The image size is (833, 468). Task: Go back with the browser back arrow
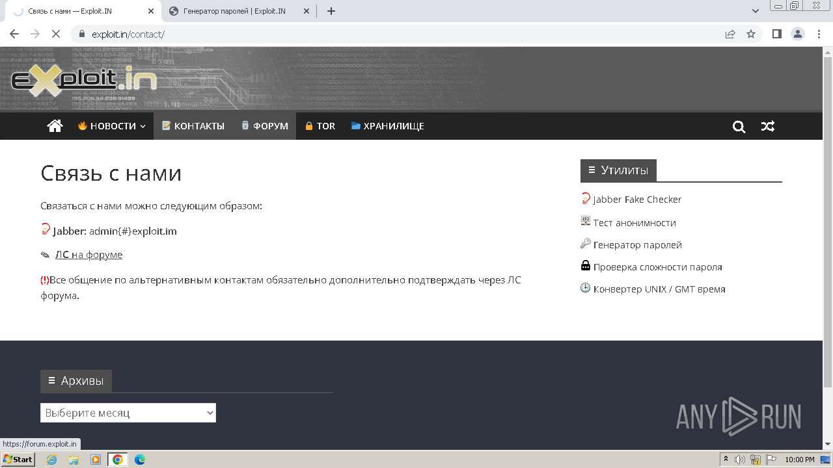pyautogui.click(x=14, y=34)
